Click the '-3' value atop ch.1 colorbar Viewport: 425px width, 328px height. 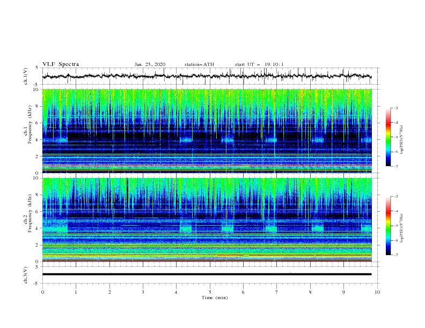(x=395, y=108)
